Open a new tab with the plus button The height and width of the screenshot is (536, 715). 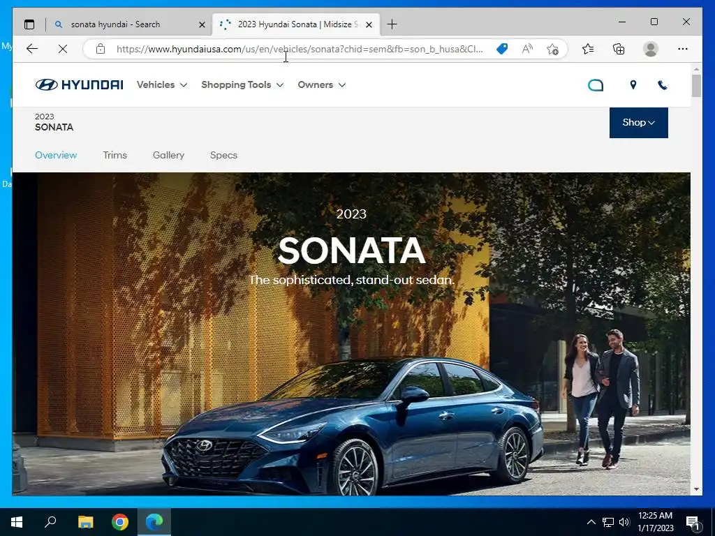[x=392, y=24]
